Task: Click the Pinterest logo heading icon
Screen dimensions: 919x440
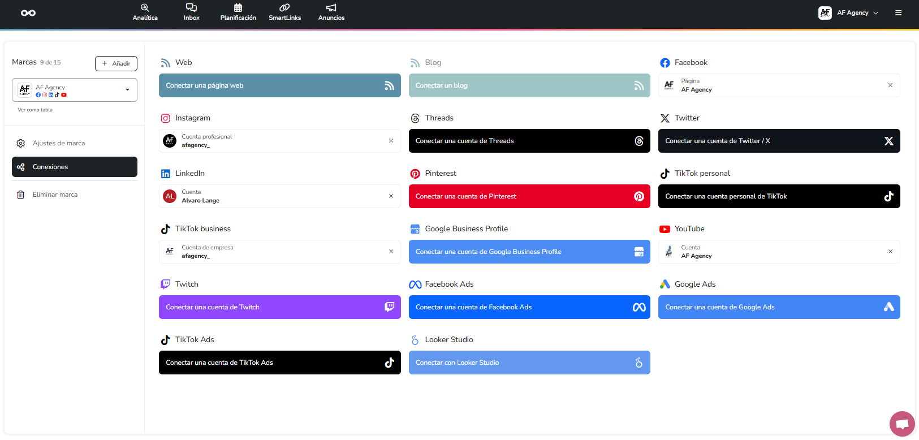Action: 415,174
